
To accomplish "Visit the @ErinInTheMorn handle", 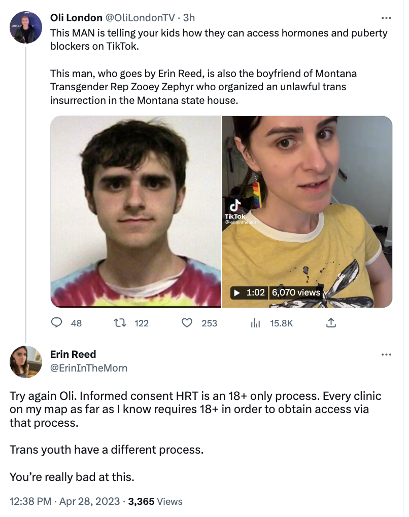I will click(88, 368).
